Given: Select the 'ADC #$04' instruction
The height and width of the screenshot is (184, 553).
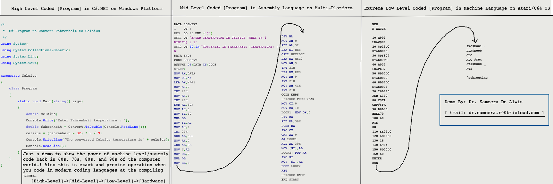Looking at the screenshot, I should (x=474, y=60).
